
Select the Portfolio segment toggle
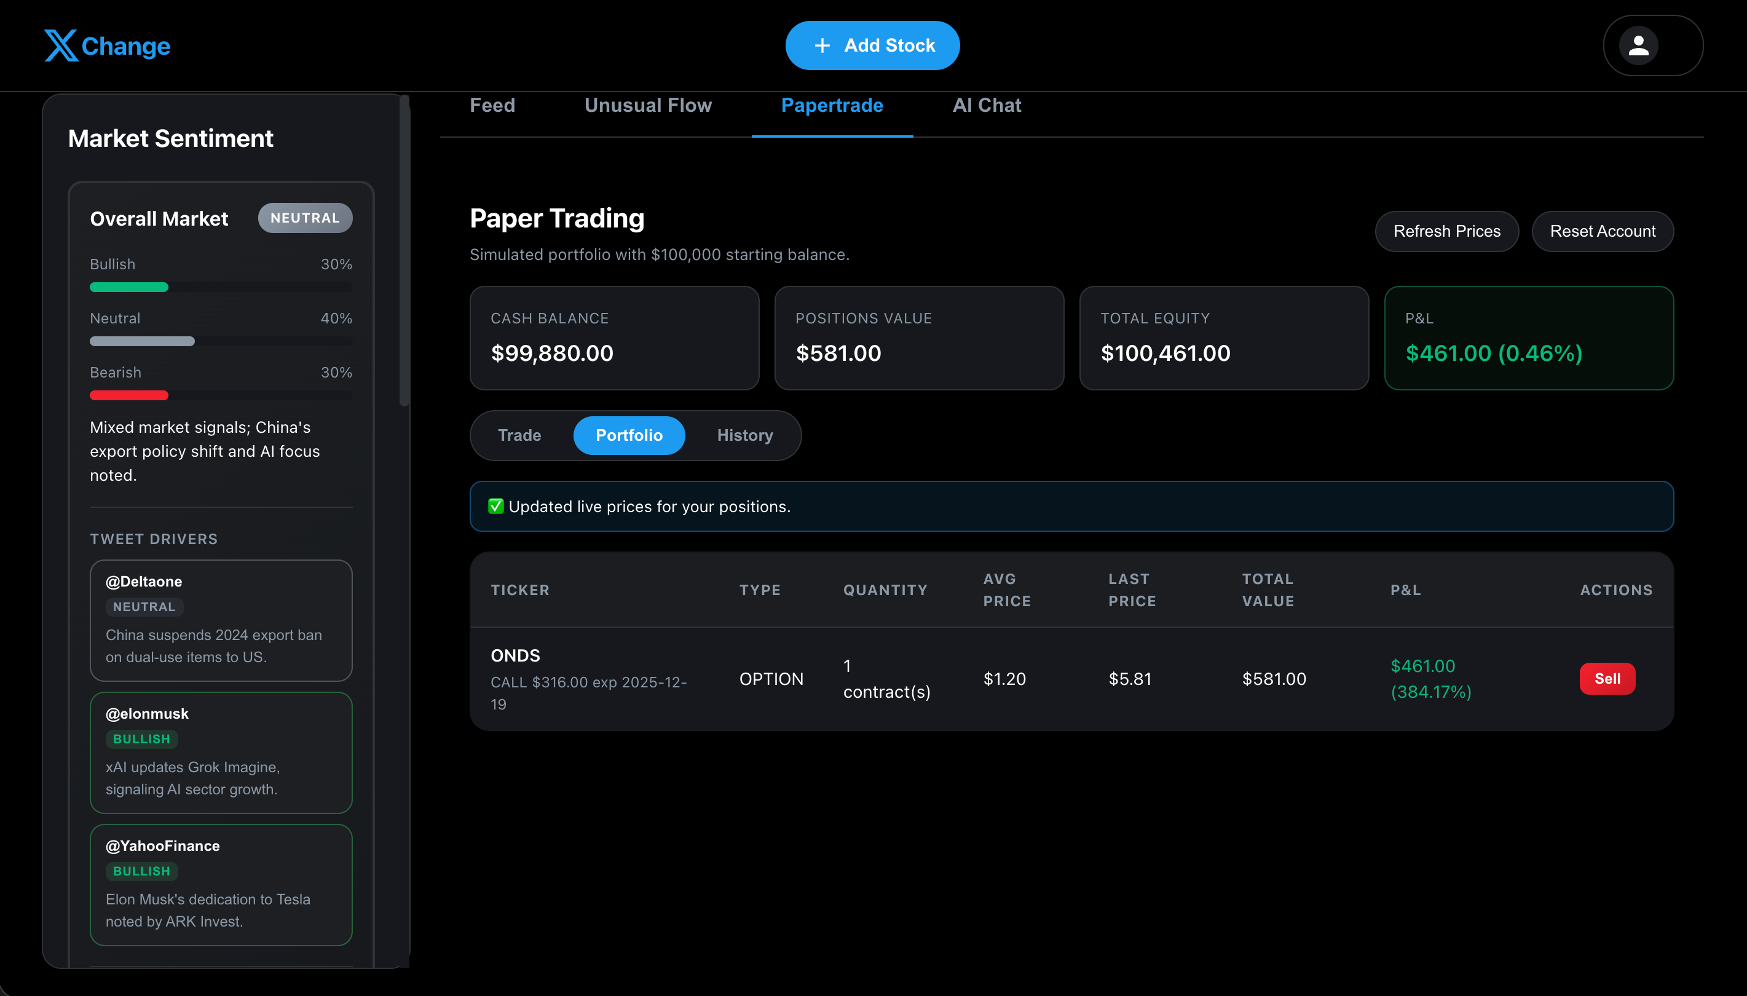(628, 435)
